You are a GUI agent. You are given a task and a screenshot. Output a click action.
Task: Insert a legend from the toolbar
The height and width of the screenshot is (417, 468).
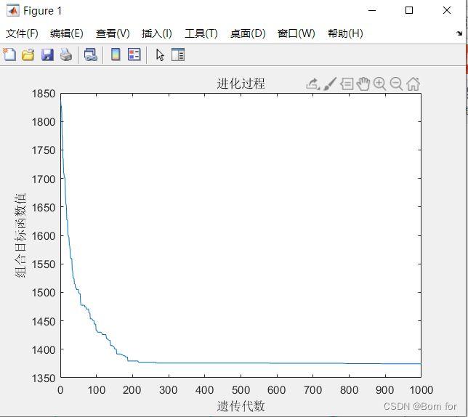(x=134, y=54)
